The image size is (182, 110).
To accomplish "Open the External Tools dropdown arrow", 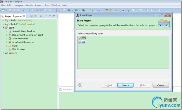I will [x=87, y=10].
